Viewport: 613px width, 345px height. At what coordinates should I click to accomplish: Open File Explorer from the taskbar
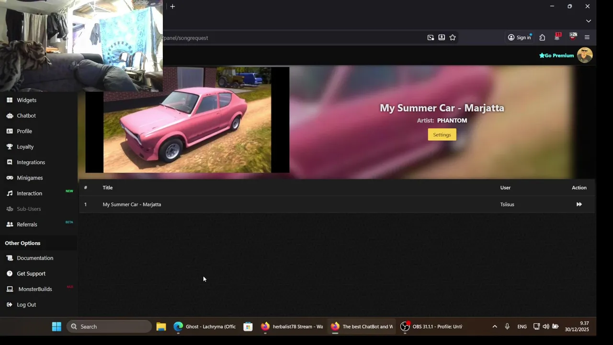(x=161, y=327)
